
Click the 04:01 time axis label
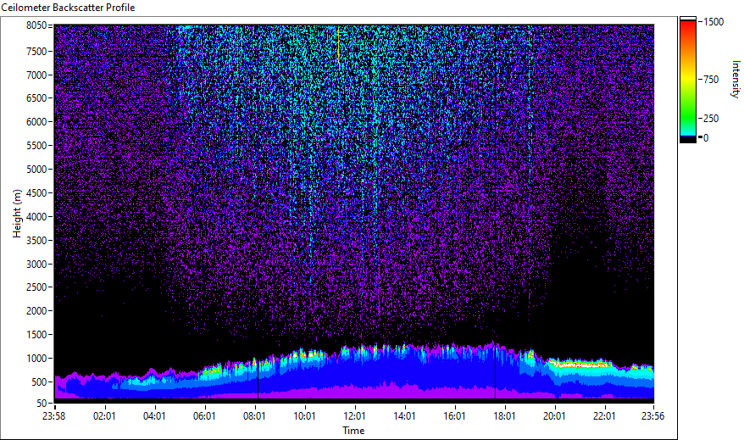(x=154, y=416)
